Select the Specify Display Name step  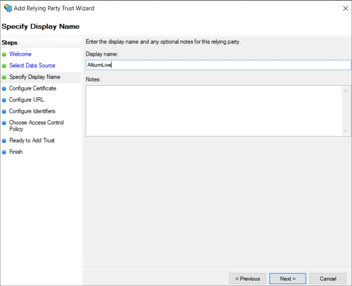pyautogui.click(x=34, y=77)
